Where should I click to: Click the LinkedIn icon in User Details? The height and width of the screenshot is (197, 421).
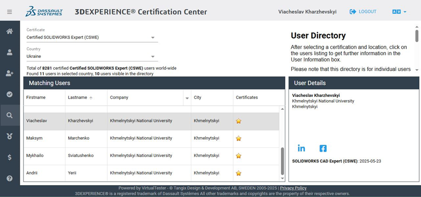pyautogui.click(x=301, y=148)
